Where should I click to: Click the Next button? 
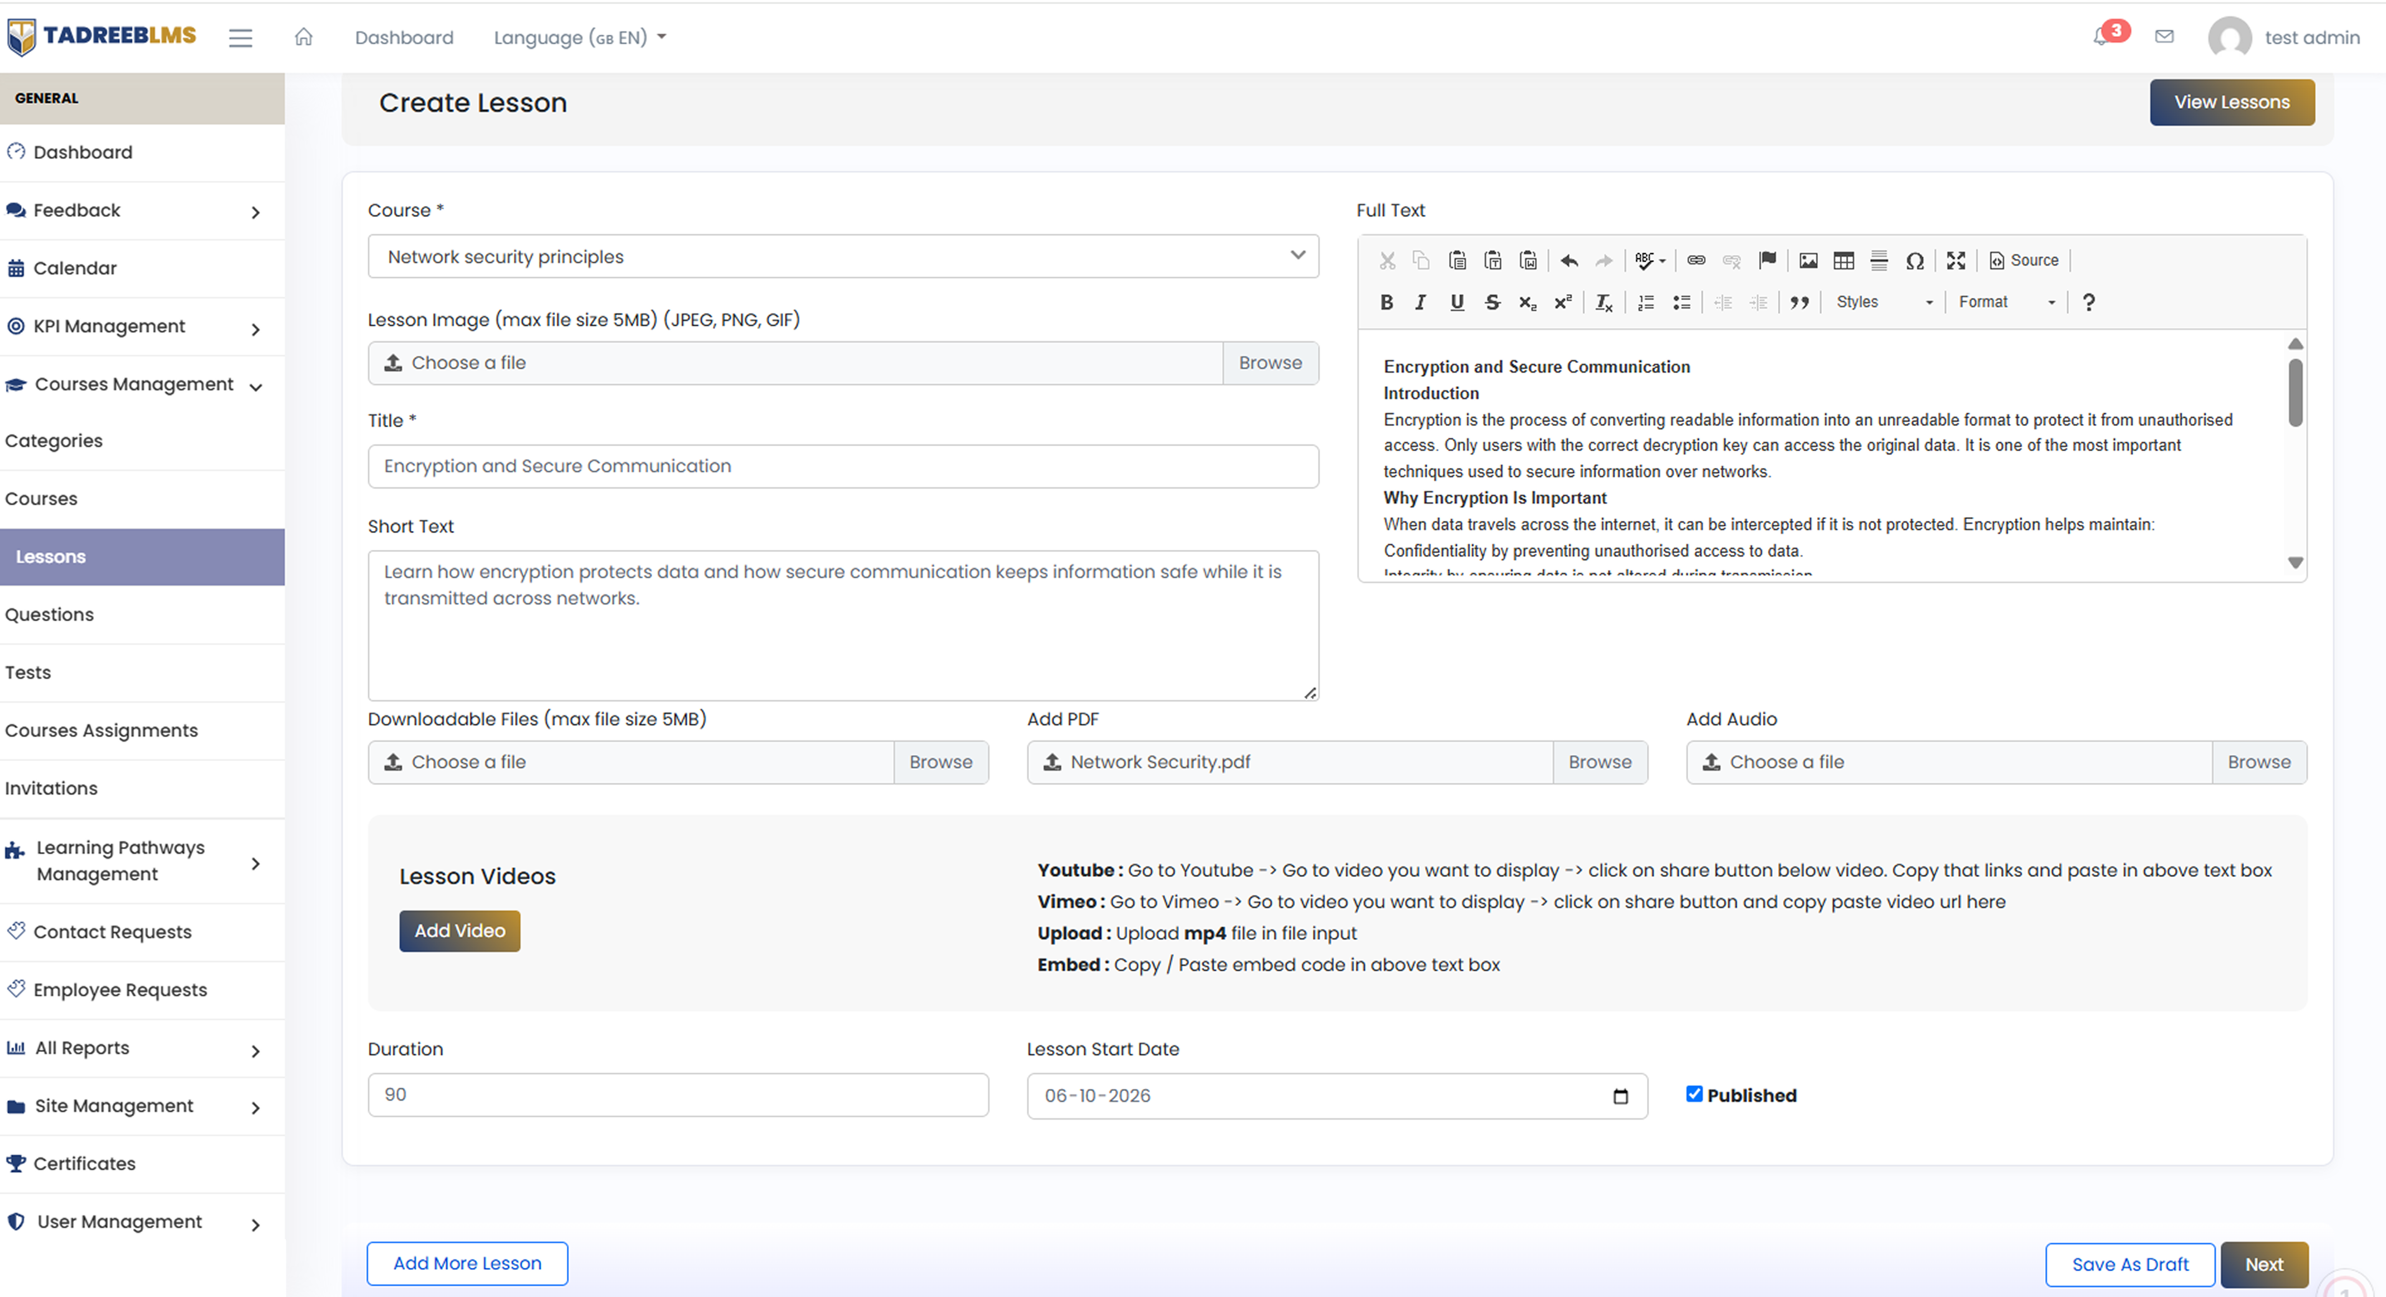point(2264,1265)
